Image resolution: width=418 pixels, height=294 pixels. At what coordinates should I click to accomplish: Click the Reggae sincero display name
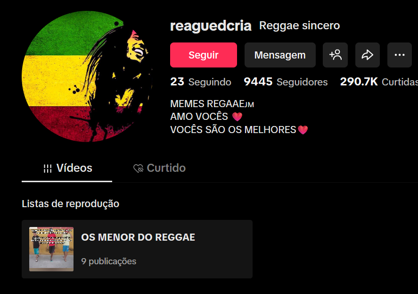299,25
